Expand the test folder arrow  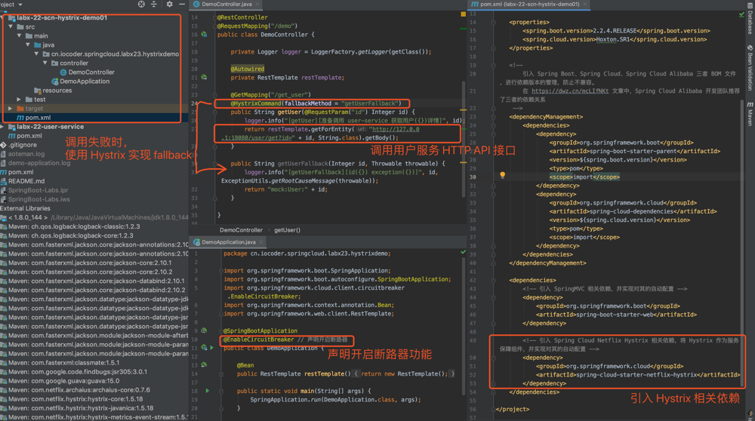click(x=20, y=99)
